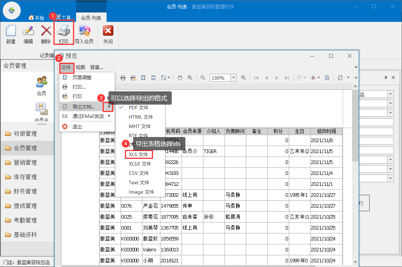Choose 页面调整 from the file menu
Image resolution: width=402 pixels, height=267 pixels.
87,77
